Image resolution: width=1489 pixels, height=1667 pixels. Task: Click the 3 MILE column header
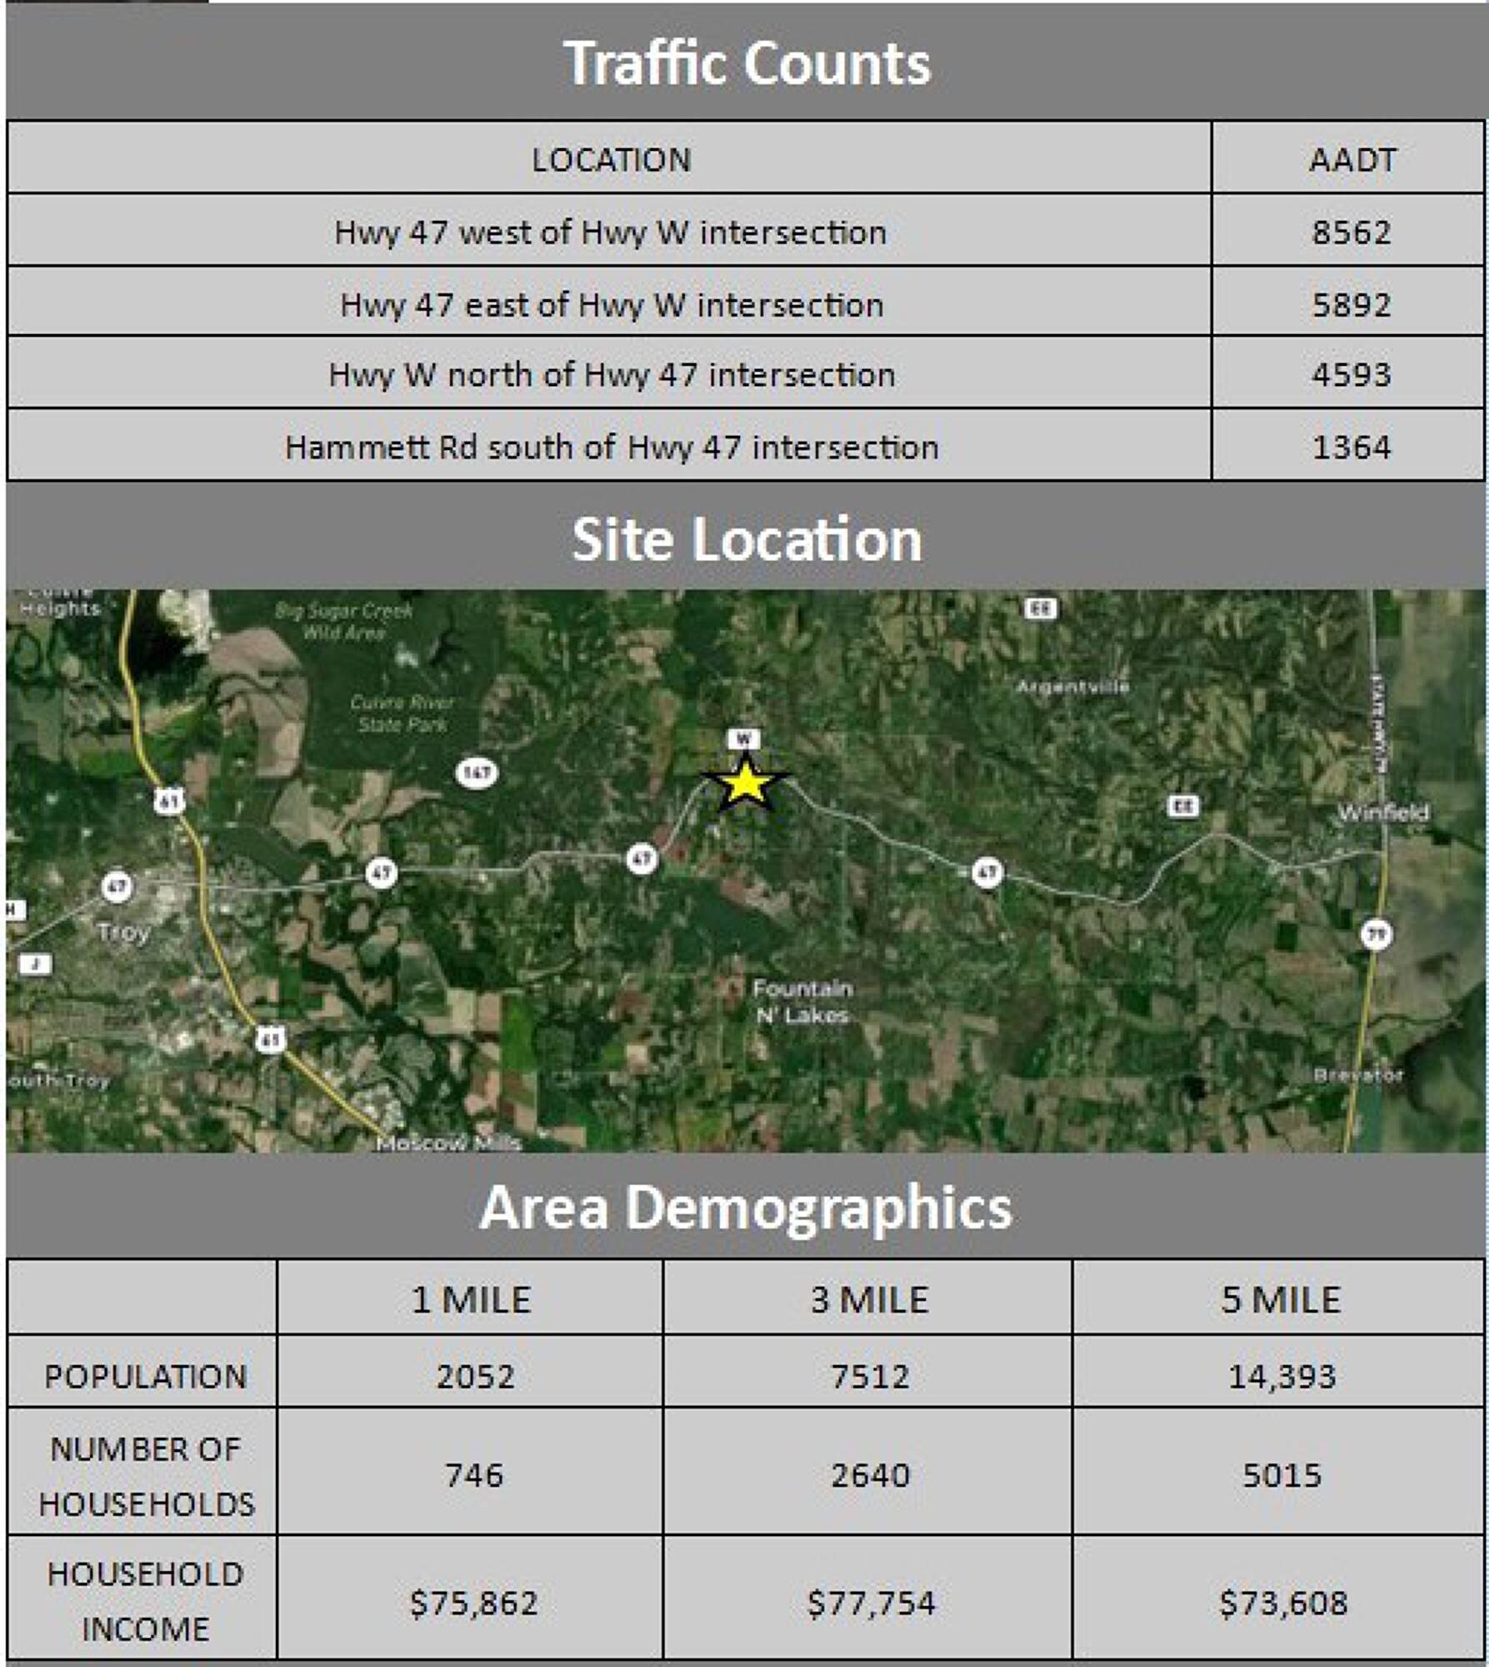tap(868, 1299)
